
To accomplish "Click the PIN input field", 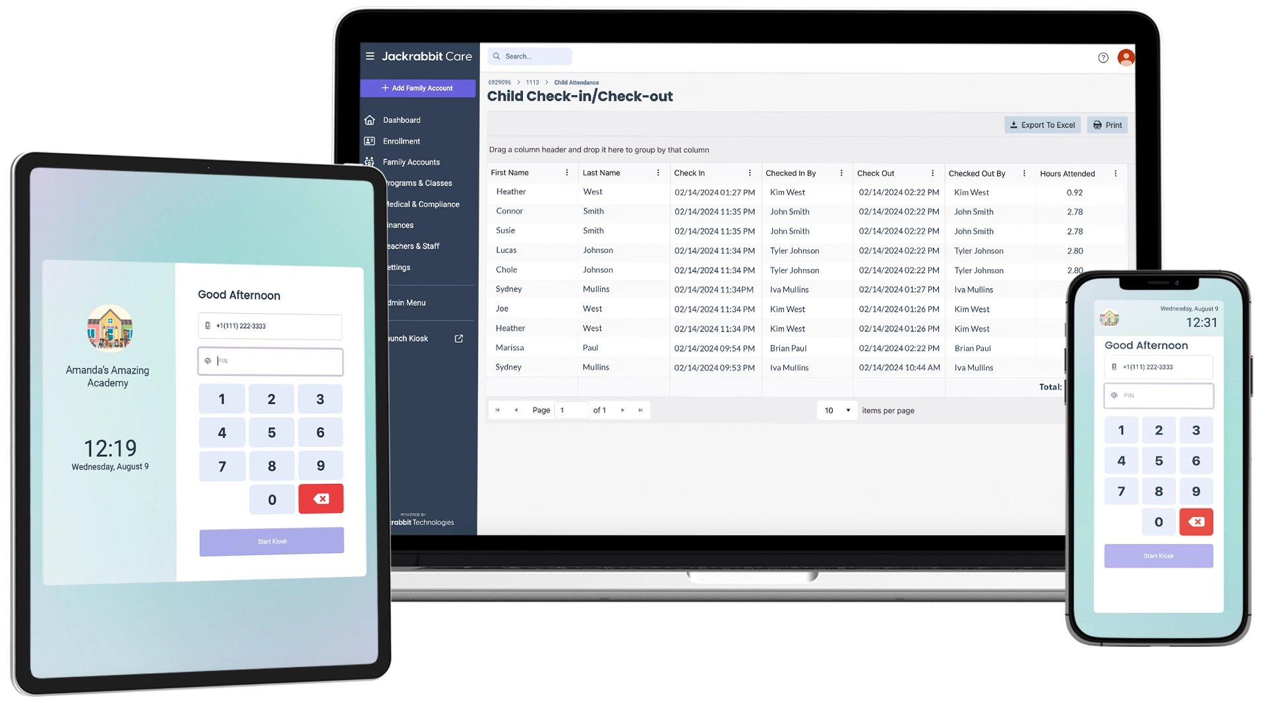I will pyautogui.click(x=271, y=360).
